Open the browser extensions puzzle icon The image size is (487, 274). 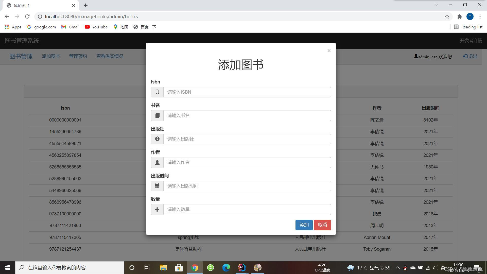[460, 17]
